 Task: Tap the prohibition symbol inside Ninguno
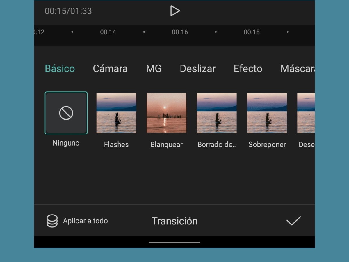[66, 113]
